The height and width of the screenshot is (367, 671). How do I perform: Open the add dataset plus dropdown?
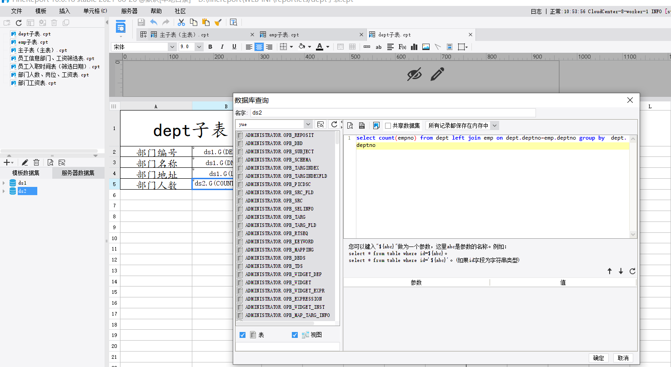click(9, 162)
